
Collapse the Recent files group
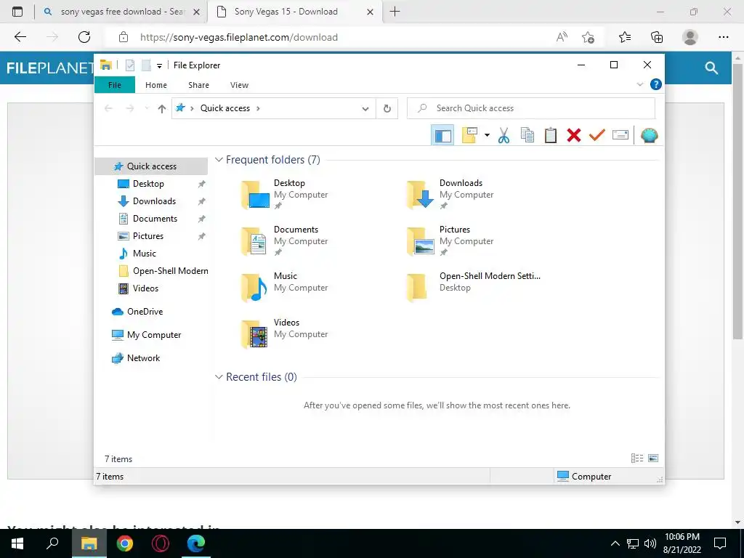pyautogui.click(x=219, y=377)
